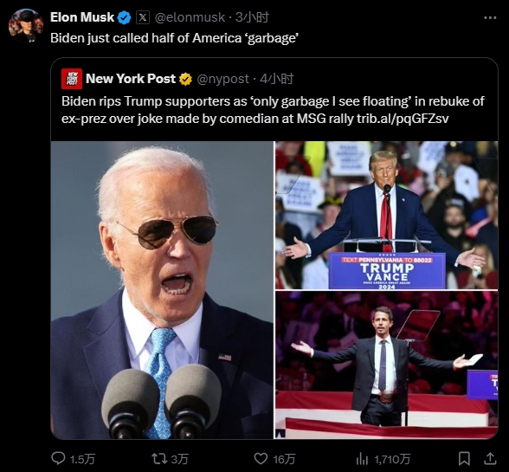The height and width of the screenshot is (472, 509).
Task: Open the New York Post logo avatar
Action: [72, 79]
